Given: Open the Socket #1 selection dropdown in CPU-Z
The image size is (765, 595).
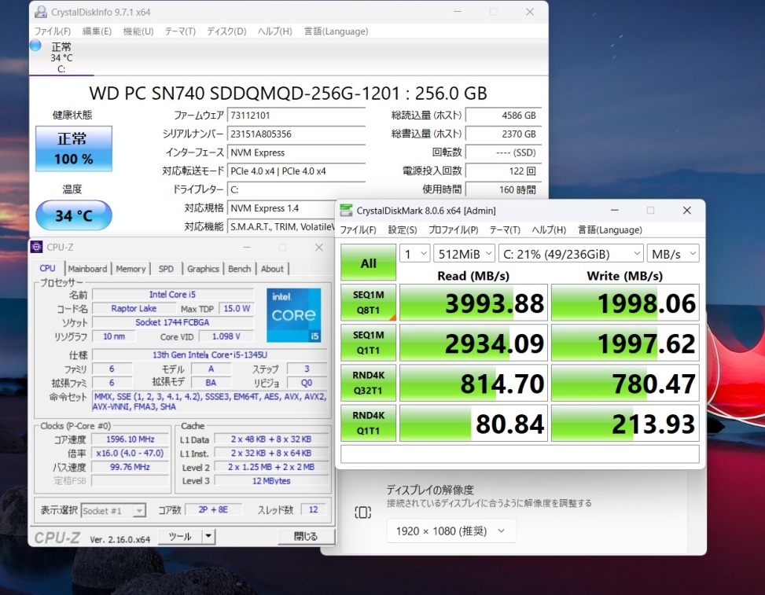Looking at the screenshot, I should 113,511.
